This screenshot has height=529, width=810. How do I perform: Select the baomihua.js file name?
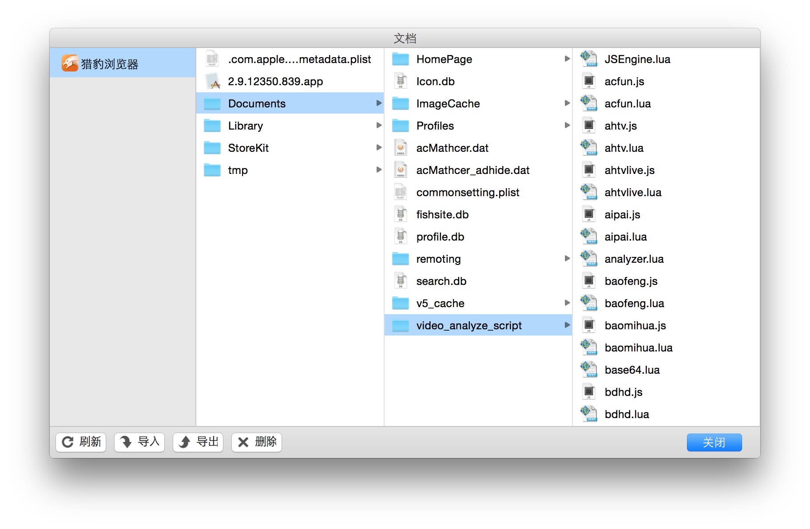click(635, 325)
